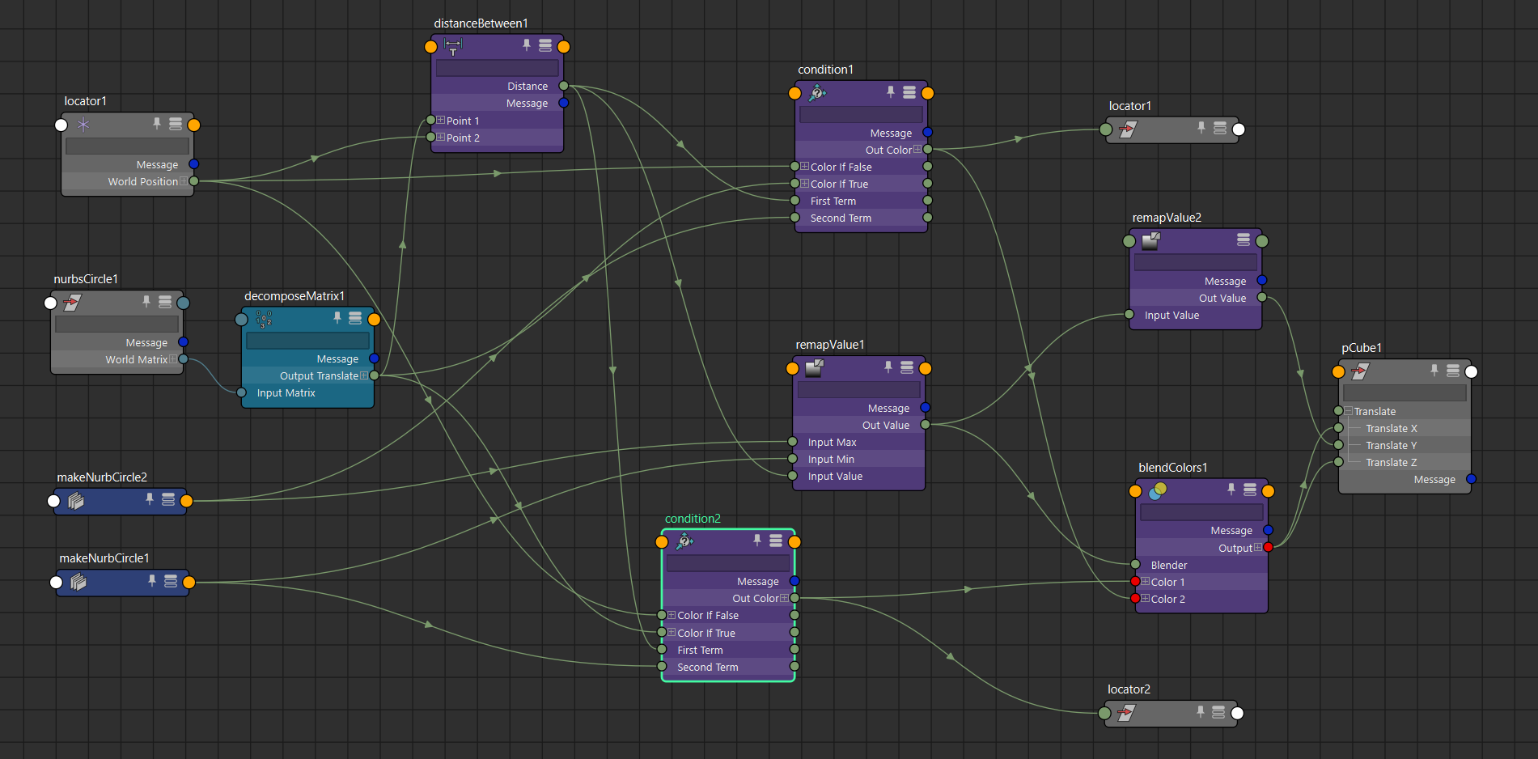Click the Translate Y attribute on pCube1
Viewport: 1538px width, 759px height.
[x=1405, y=445]
